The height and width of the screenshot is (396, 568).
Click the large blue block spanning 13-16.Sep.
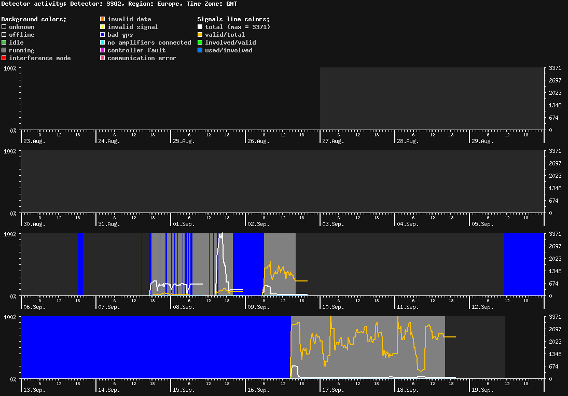[156, 347]
